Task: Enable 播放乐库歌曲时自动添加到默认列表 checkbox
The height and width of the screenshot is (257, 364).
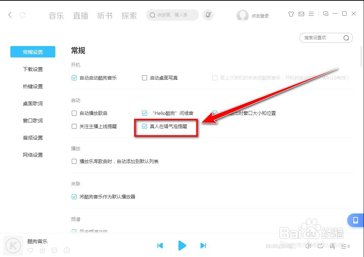Action: click(x=74, y=161)
